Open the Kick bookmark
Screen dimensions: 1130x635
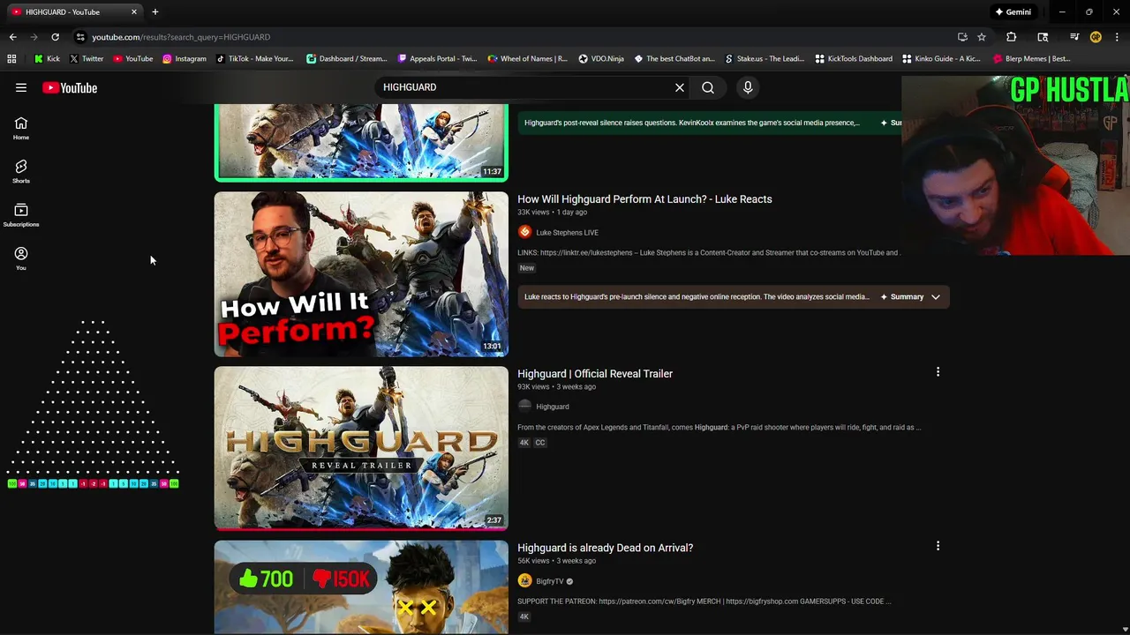click(x=47, y=59)
